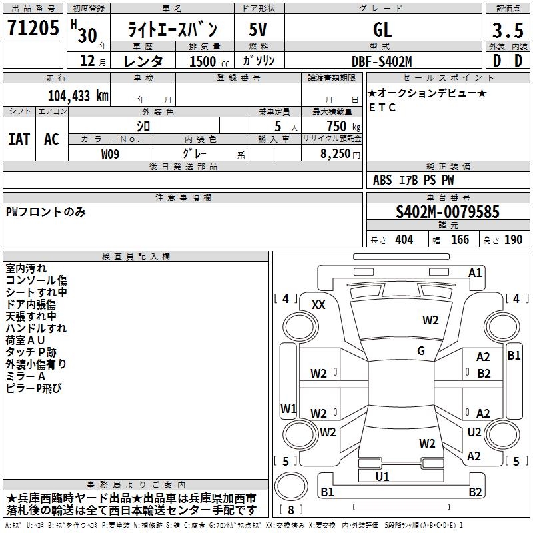Click the lot number 71205
The width and height of the screenshot is (533, 533).
pyautogui.click(x=32, y=29)
